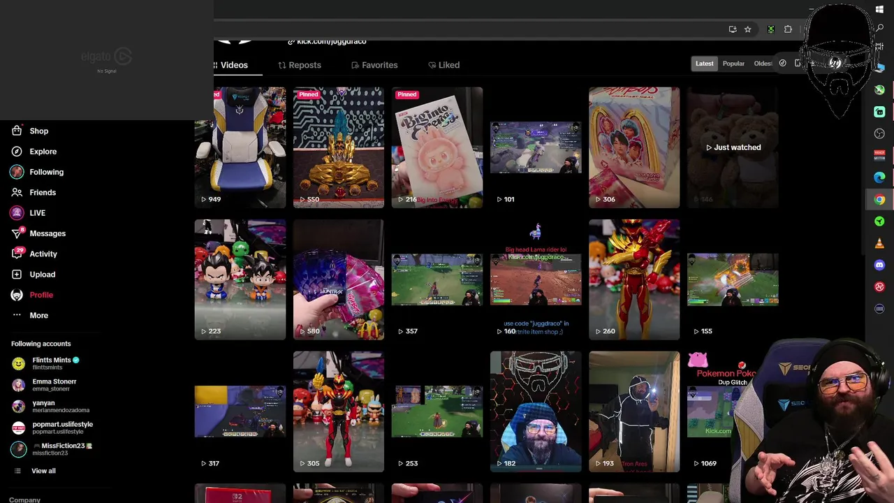Play pinned golden figure video, 550 views
894x503 pixels.
coord(339,147)
